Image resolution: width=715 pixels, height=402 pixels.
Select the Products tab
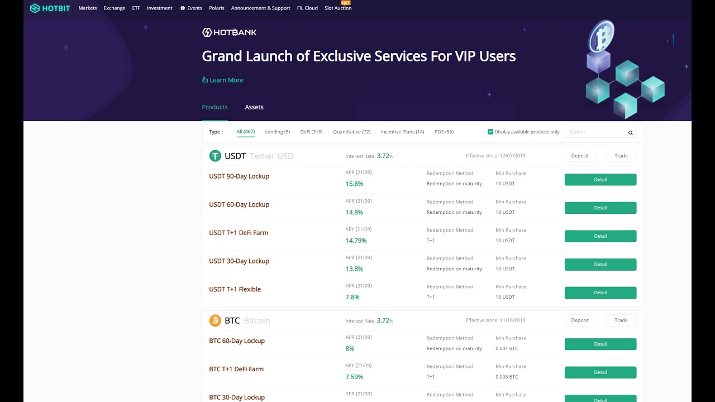click(215, 107)
